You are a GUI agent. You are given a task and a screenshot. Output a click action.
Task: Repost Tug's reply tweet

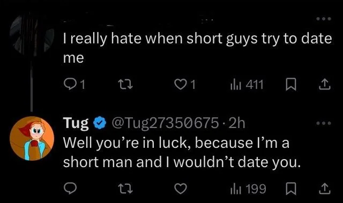tap(125, 189)
